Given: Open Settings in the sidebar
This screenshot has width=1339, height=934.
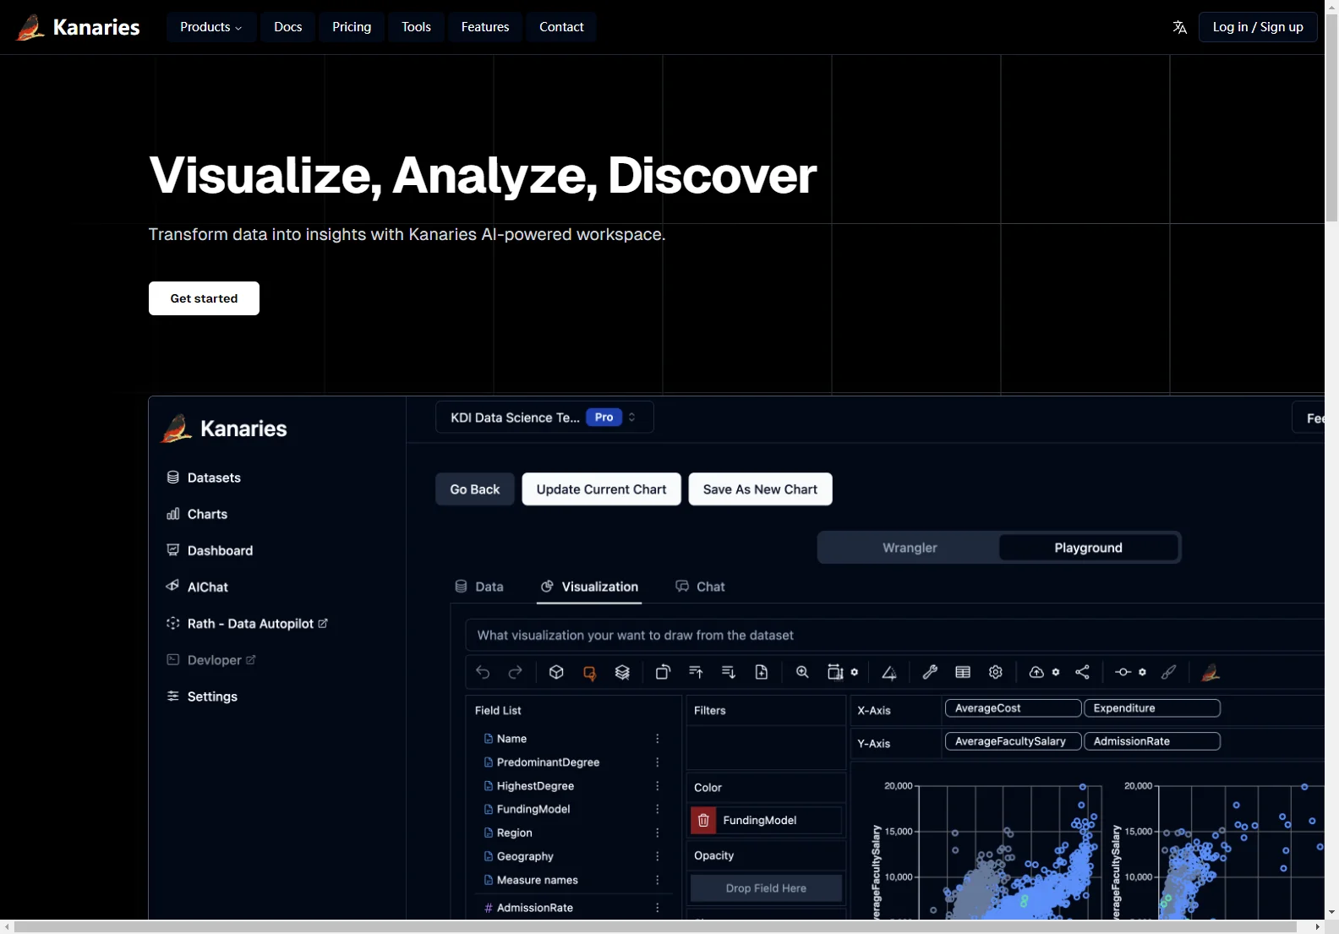Looking at the screenshot, I should tap(202, 696).
